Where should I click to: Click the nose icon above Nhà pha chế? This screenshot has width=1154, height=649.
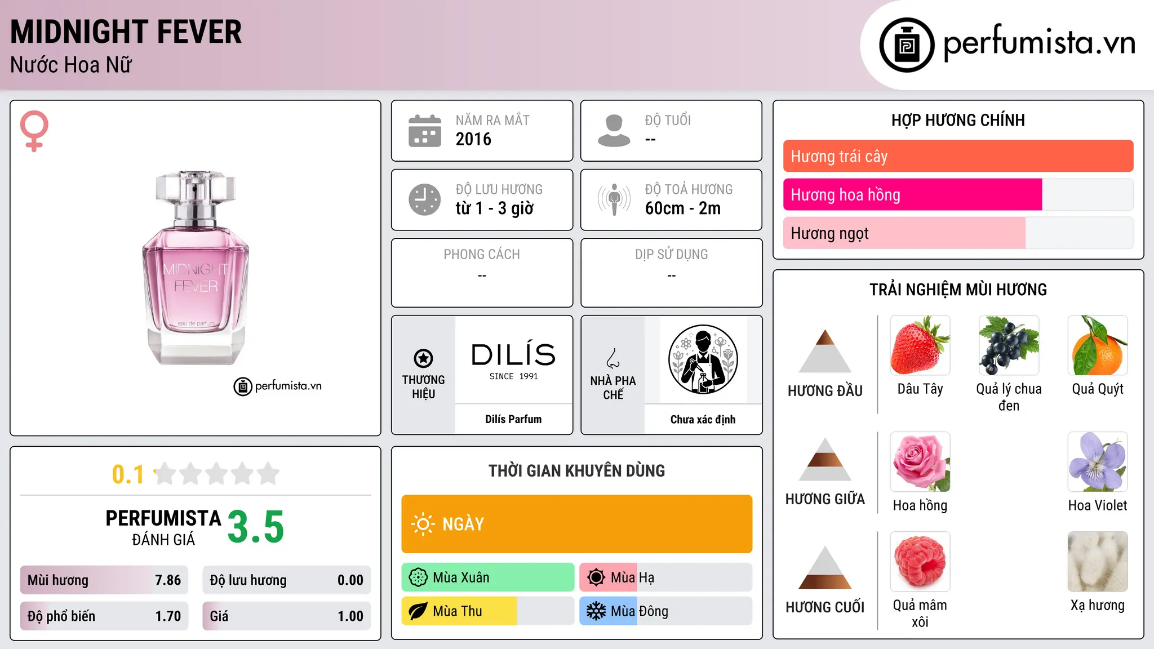click(x=613, y=358)
